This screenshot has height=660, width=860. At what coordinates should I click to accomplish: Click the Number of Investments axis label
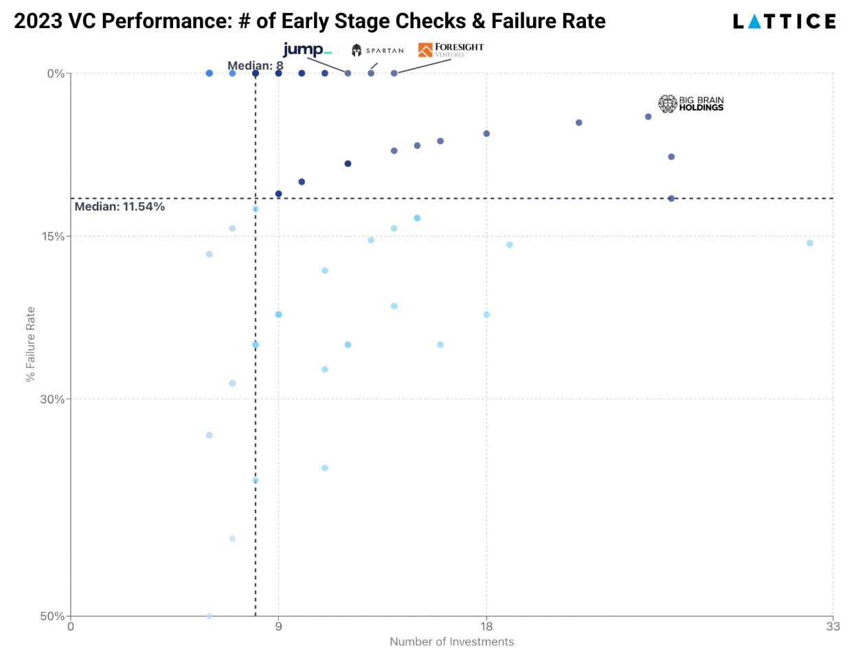pyautogui.click(x=451, y=641)
